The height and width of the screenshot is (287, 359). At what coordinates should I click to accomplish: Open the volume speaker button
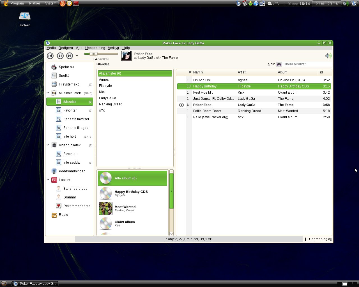(328, 56)
